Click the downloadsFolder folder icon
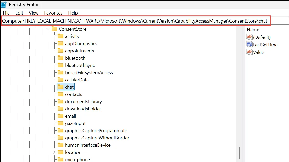 [x=60, y=109]
